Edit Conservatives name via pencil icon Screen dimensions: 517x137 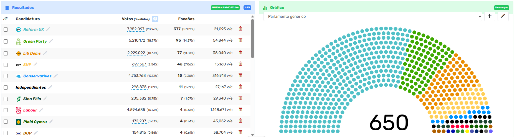[56, 76]
